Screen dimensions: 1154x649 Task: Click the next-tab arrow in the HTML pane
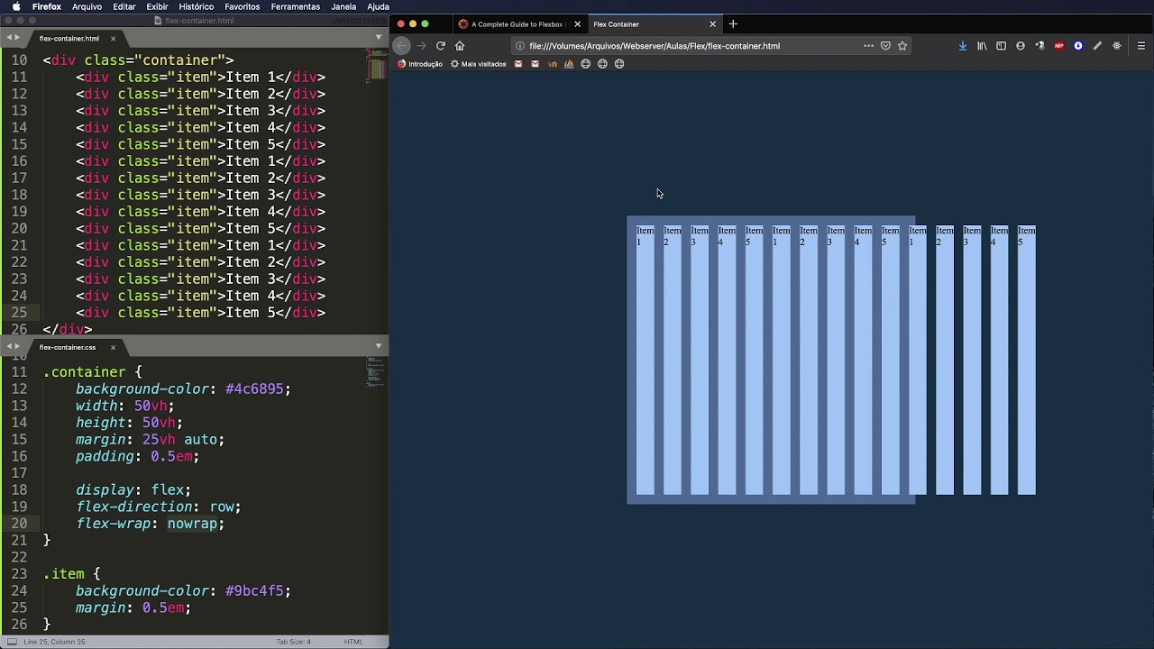[17, 38]
